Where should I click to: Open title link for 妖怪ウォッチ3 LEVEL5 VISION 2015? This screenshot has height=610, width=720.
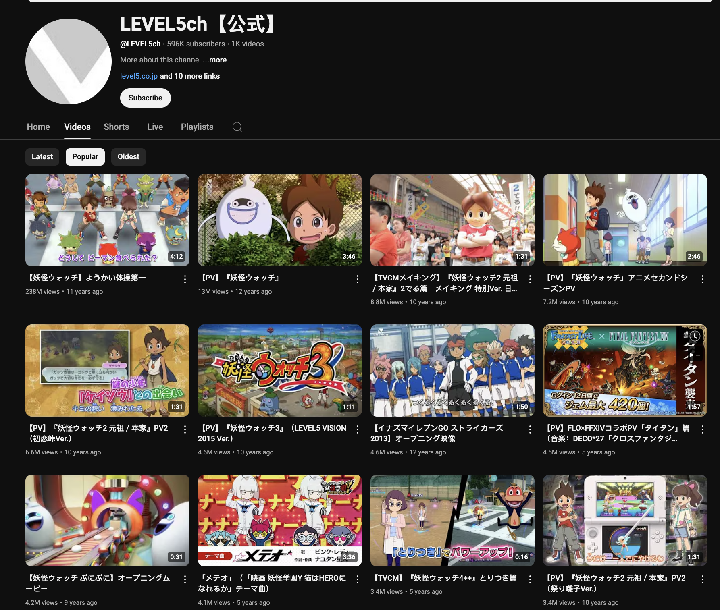click(x=272, y=433)
